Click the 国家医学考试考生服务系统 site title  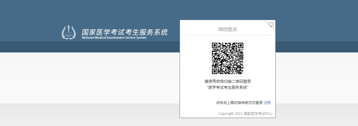pos(125,32)
